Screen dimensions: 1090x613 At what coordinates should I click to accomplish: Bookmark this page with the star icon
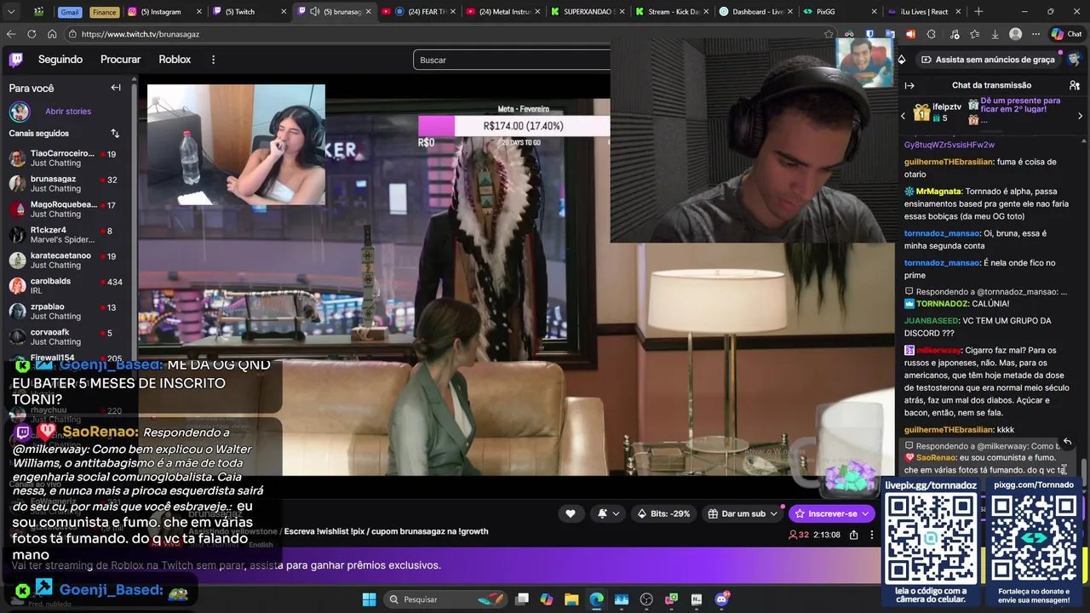[829, 34]
